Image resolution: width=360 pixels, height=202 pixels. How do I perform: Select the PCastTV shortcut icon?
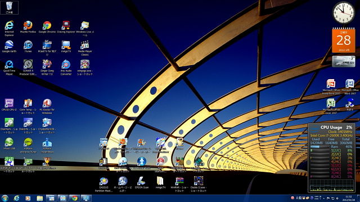(x=47, y=48)
